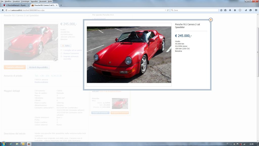Click the seller telephone number
This screenshot has width=259, height=146.
(x=48, y=76)
